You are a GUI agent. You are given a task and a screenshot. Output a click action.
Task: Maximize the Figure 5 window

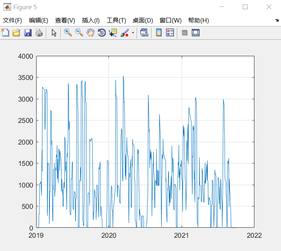pyautogui.click(x=245, y=7)
